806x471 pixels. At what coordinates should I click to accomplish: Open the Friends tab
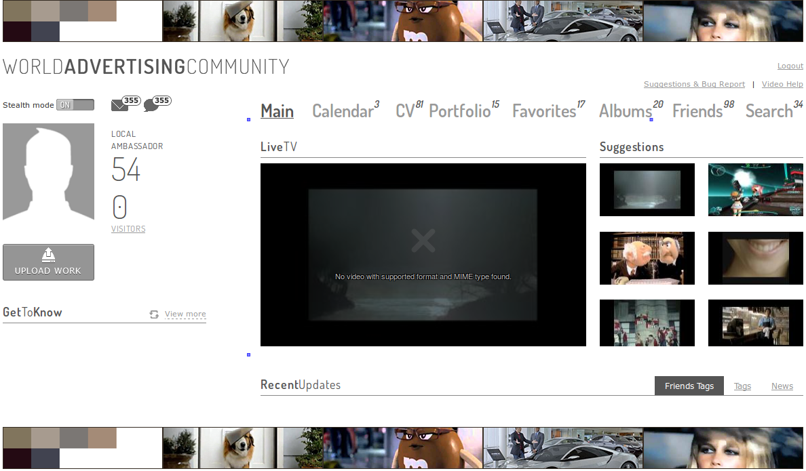[697, 111]
